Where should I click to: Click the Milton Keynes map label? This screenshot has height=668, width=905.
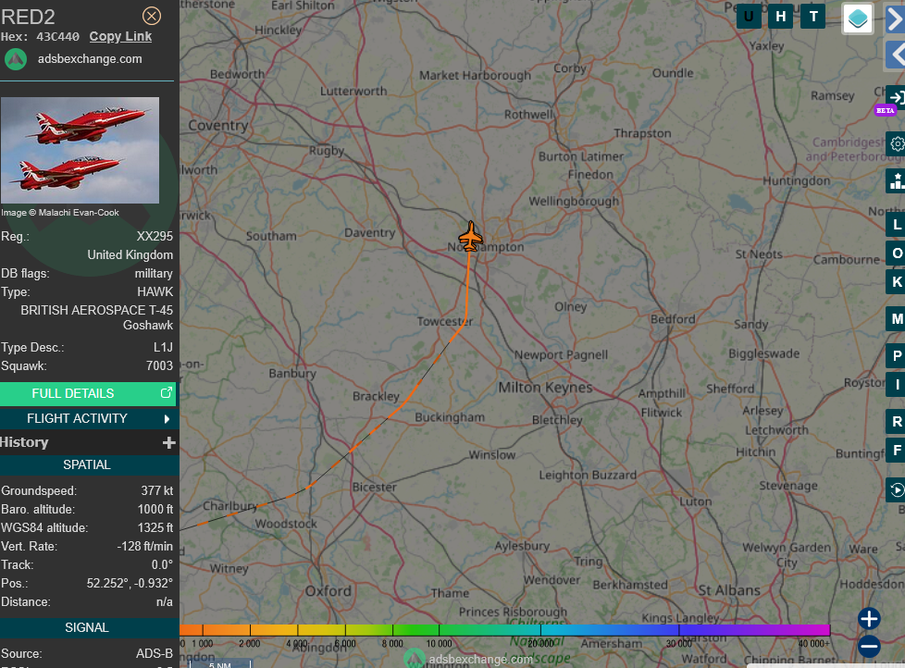click(545, 388)
